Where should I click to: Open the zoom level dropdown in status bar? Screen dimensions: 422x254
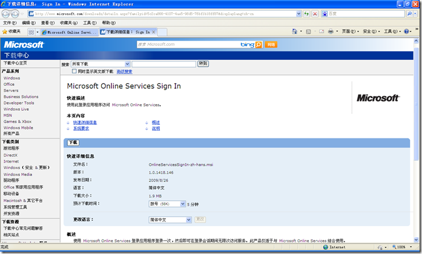tap(410, 247)
